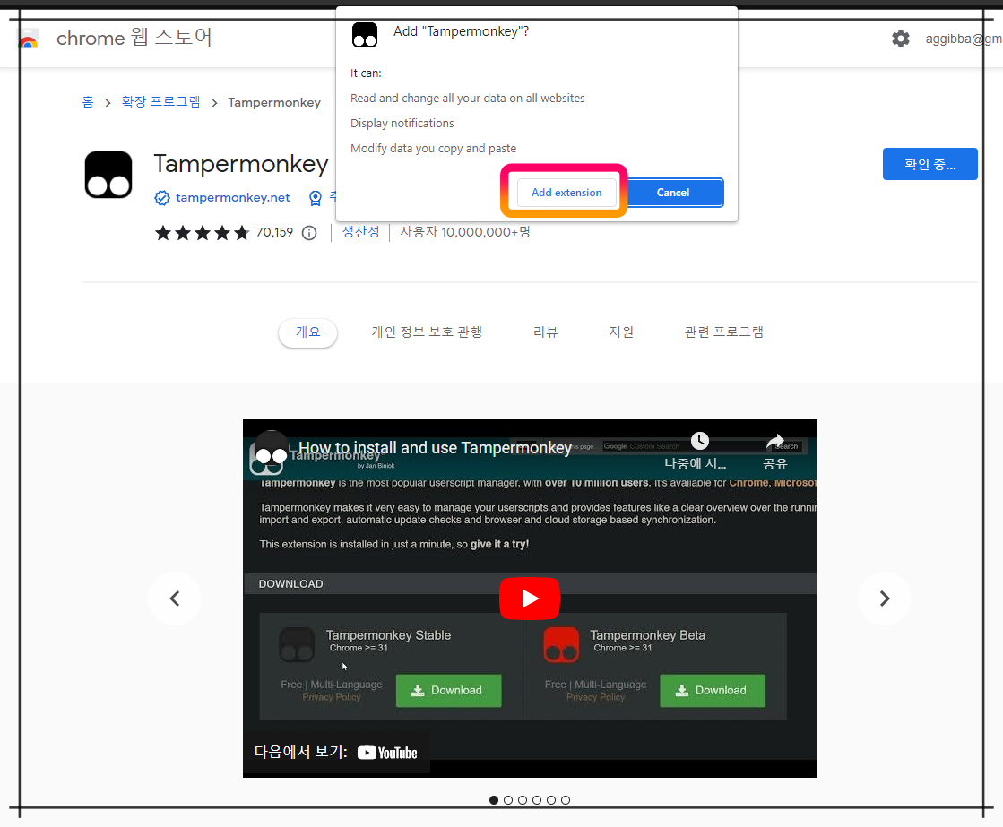This screenshot has width=1003, height=827.
Task: Click the red Tampermonkey Beta icon in video
Action: (x=561, y=645)
